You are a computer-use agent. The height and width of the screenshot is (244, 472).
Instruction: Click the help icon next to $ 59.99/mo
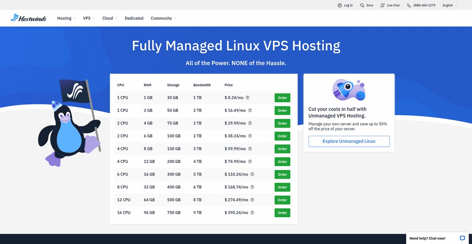[x=250, y=149]
